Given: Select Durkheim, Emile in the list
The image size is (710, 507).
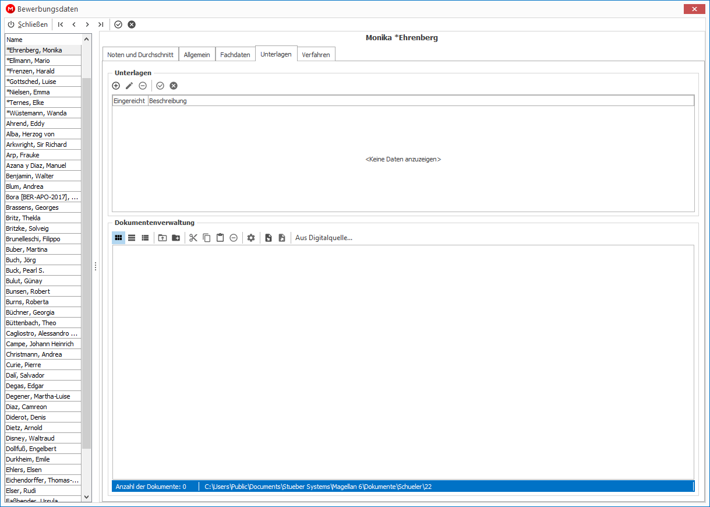Looking at the screenshot, I should (x=43, y=459).
